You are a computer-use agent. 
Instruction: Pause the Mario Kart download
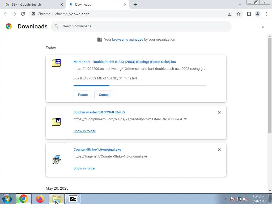point(83,95)
